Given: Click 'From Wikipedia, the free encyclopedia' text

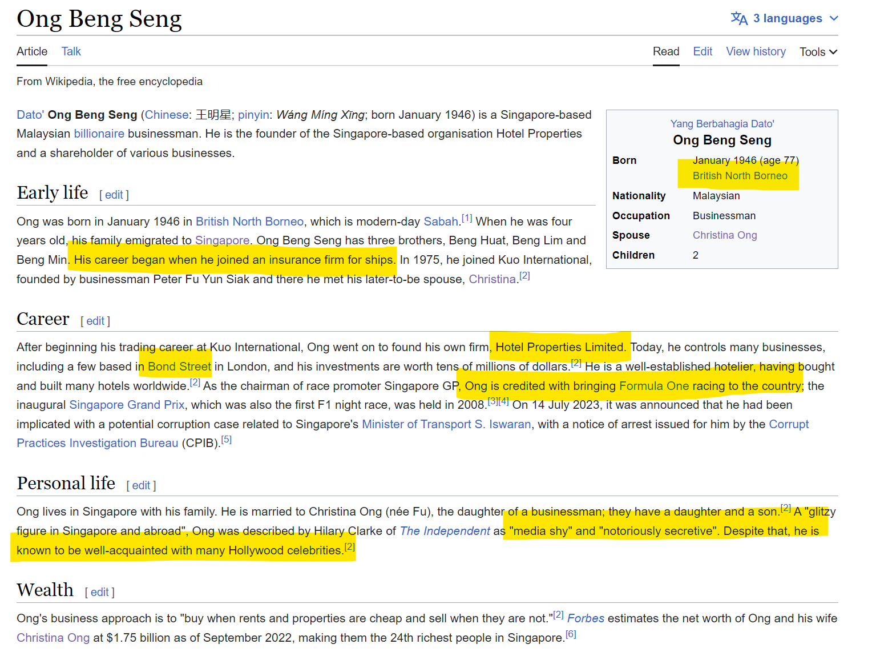Looking at the screenshot, I should tap(110, 82).
